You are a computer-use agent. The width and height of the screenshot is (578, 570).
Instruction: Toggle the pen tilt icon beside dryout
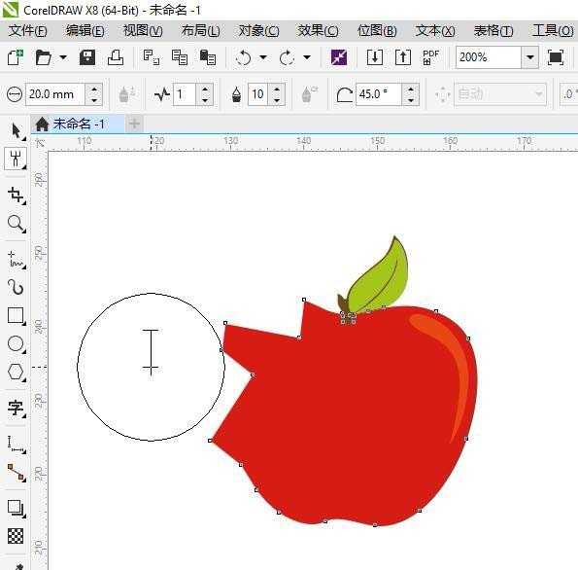tap(309, 94)
